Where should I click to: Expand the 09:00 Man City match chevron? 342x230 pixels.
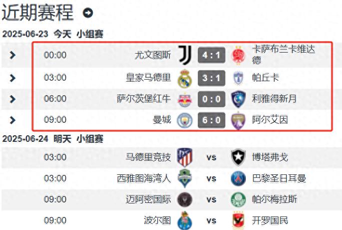pyautogui.click(x=13, y=120)
